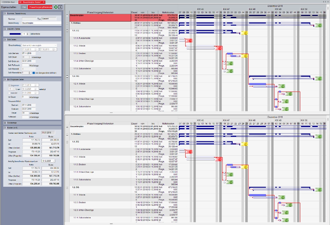This screenshot has width=330, height=225.
Task: Check the 'beendet' checkbox
Action: click(9, 93)
